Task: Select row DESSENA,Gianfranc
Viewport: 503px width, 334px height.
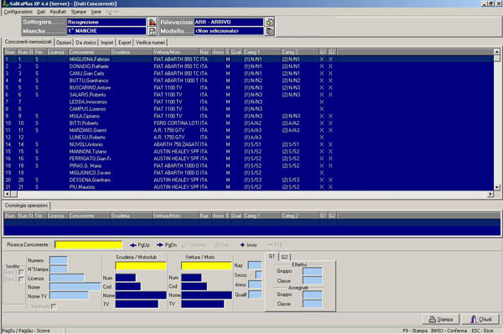Action: tap(249, 180)
